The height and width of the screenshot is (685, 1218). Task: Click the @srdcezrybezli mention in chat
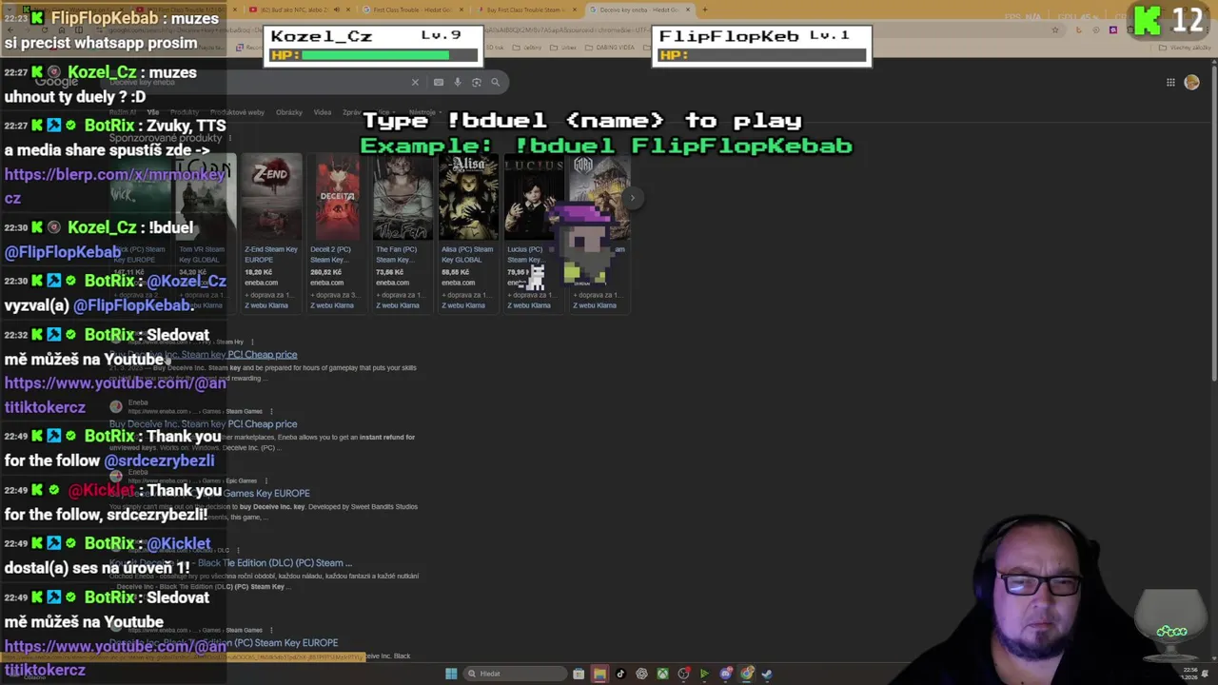point(159,460)
